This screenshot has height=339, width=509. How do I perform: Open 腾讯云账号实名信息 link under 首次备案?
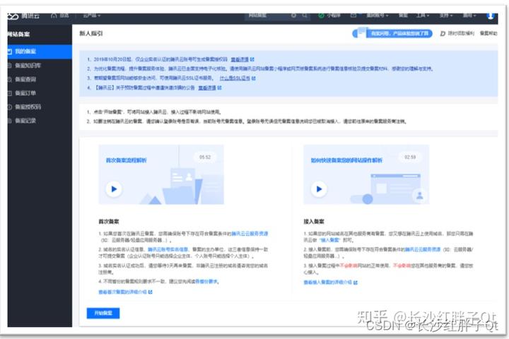tap(168, 249)
